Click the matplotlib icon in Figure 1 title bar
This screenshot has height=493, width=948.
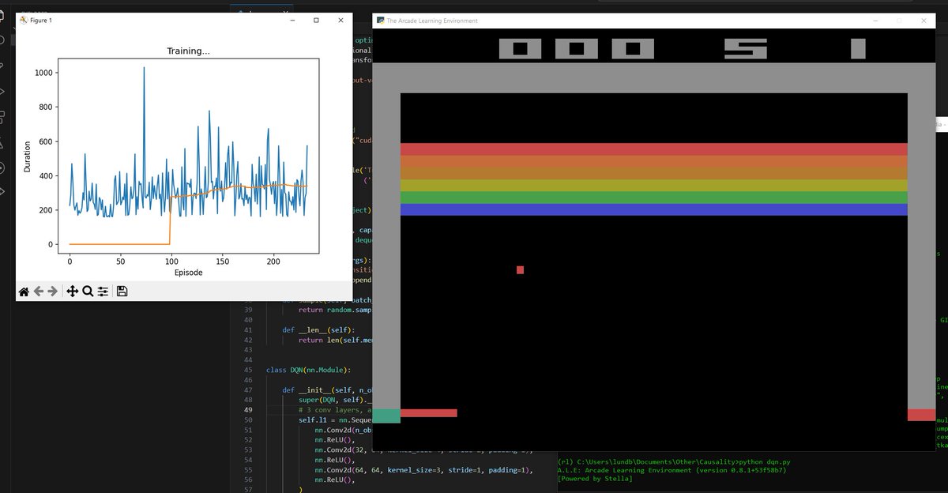pyautogui.click(x=24, y=20)
